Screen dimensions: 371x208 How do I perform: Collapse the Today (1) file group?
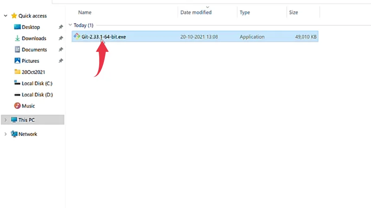coord(70,25)
